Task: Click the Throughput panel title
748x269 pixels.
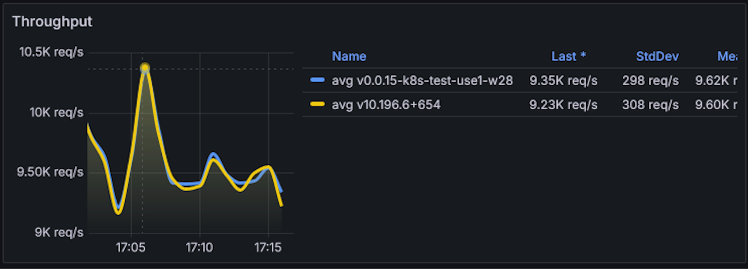Action: (x=52, y=21)
